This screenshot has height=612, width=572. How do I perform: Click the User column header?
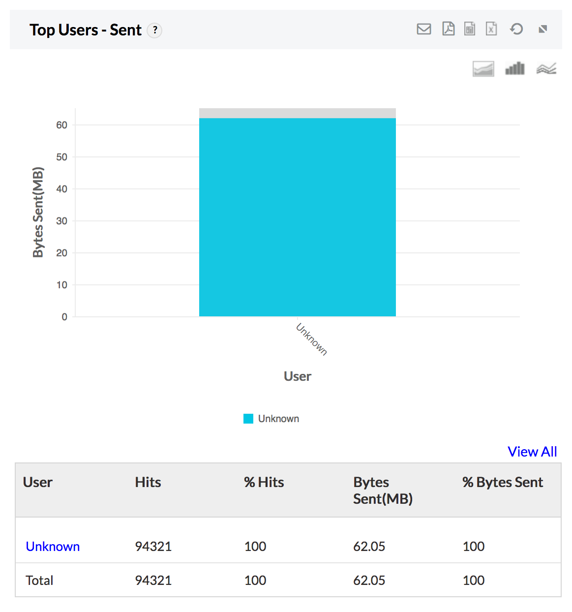coord(38,482)
